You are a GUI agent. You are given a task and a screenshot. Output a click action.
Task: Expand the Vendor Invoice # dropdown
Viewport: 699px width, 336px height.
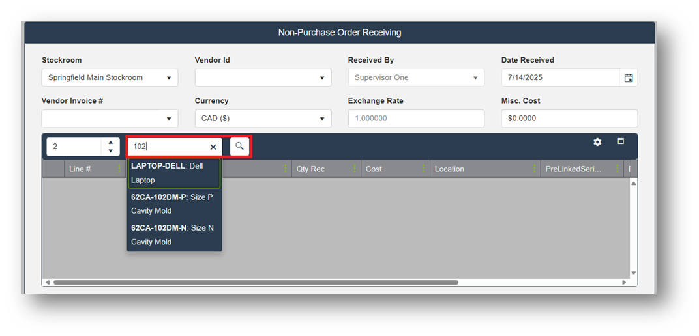[169, 119]
